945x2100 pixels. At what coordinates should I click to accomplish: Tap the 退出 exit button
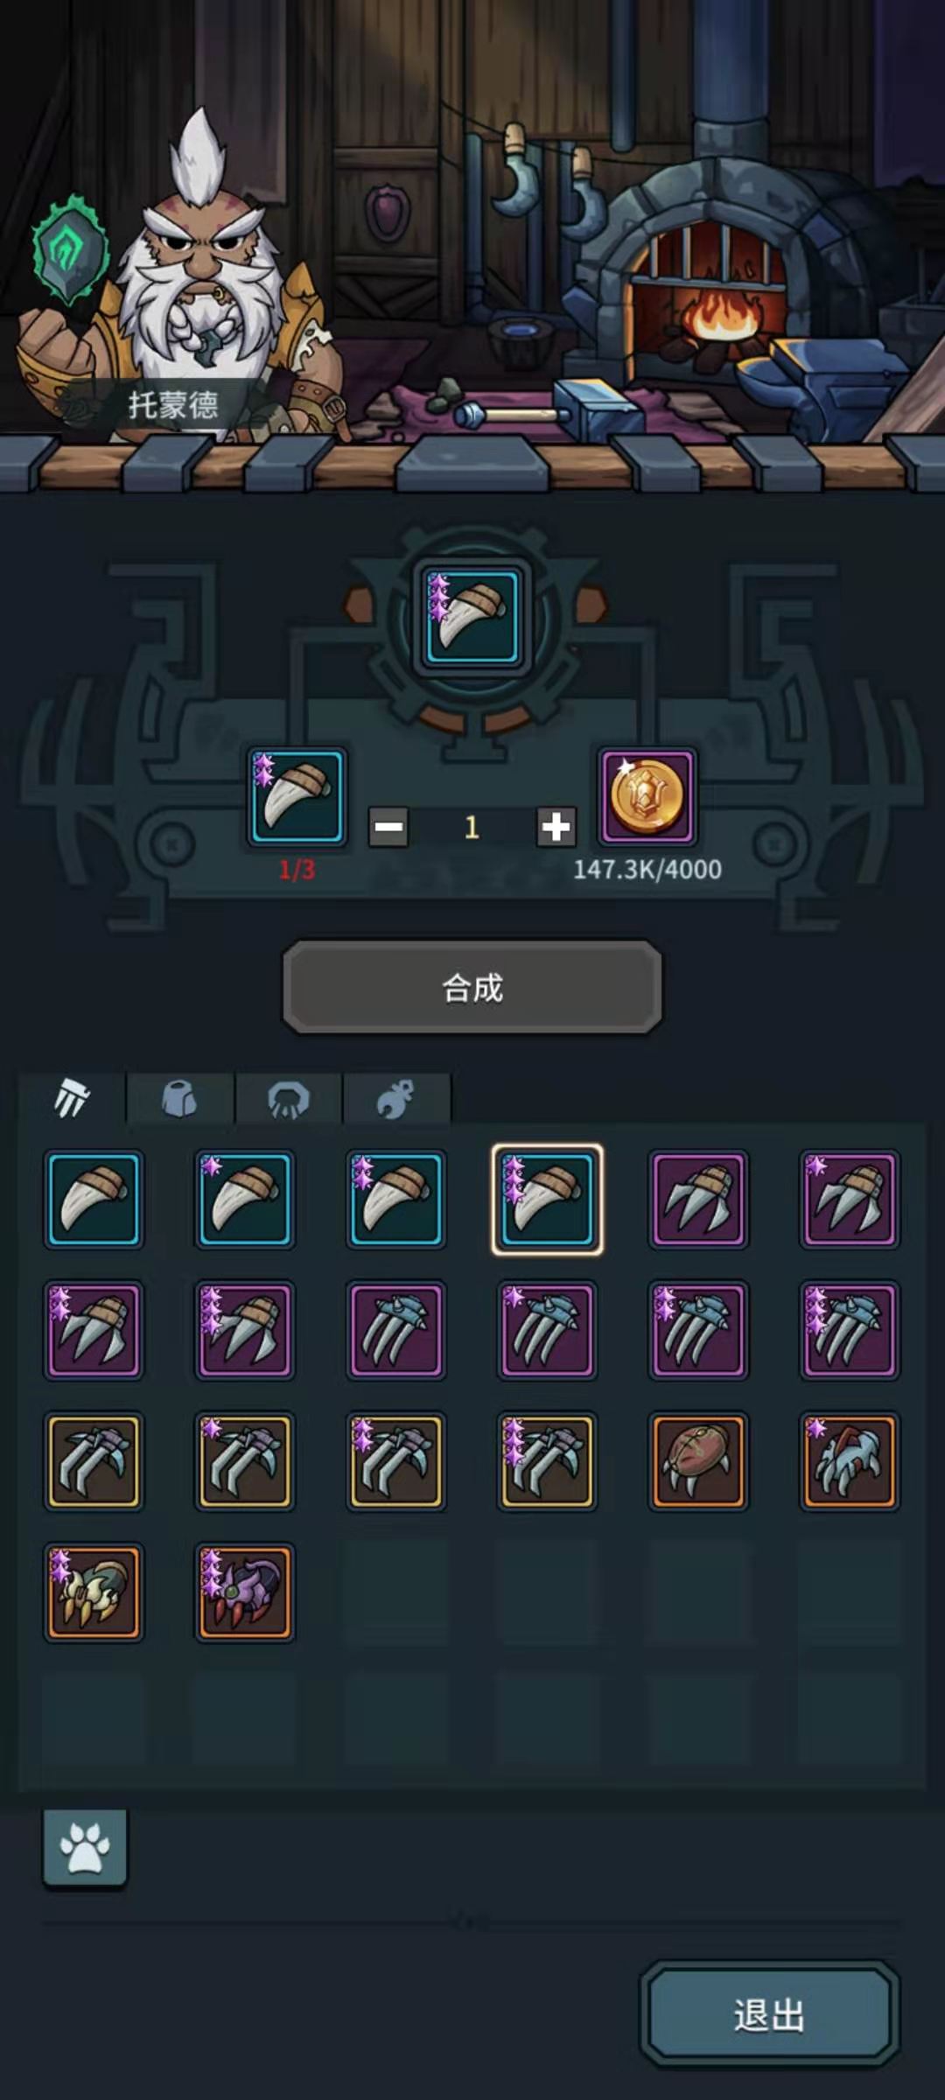(770, 2014)
